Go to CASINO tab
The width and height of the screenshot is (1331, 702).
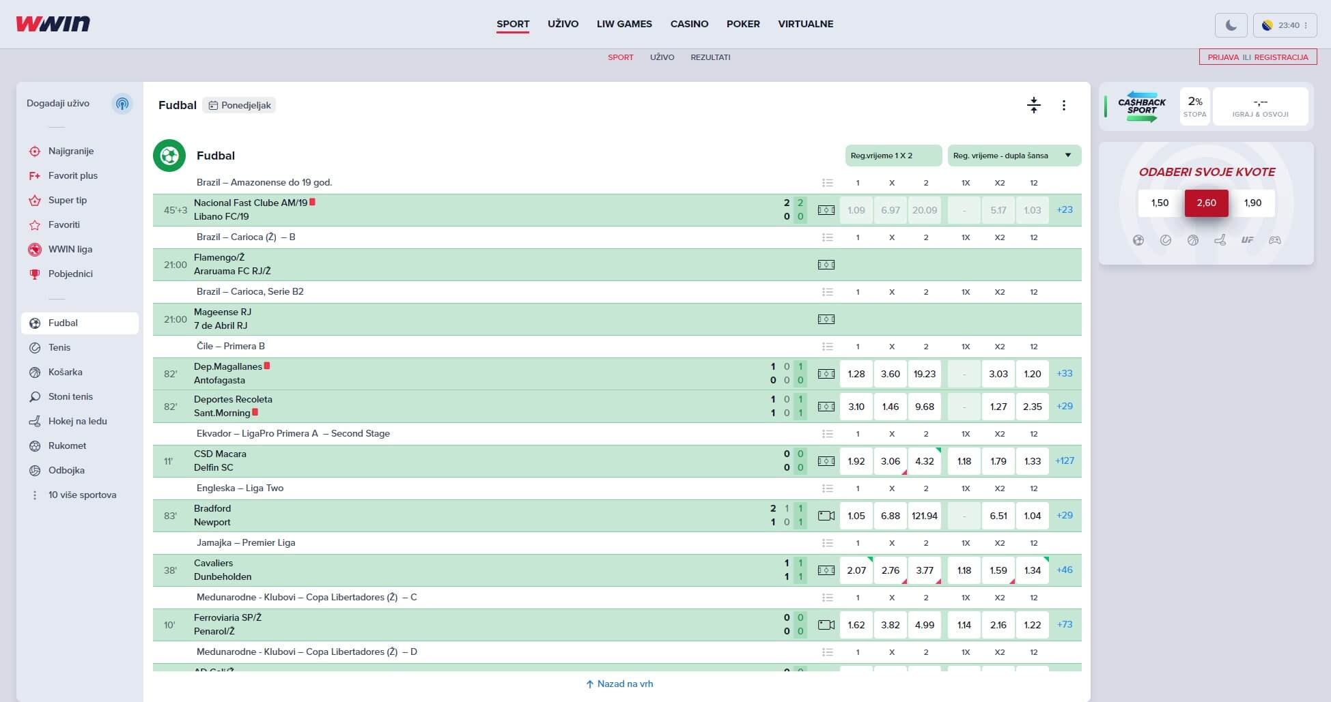(689, 24)
